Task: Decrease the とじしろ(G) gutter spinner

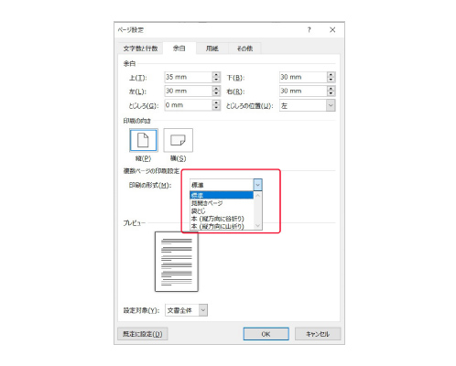Action: 216,108
